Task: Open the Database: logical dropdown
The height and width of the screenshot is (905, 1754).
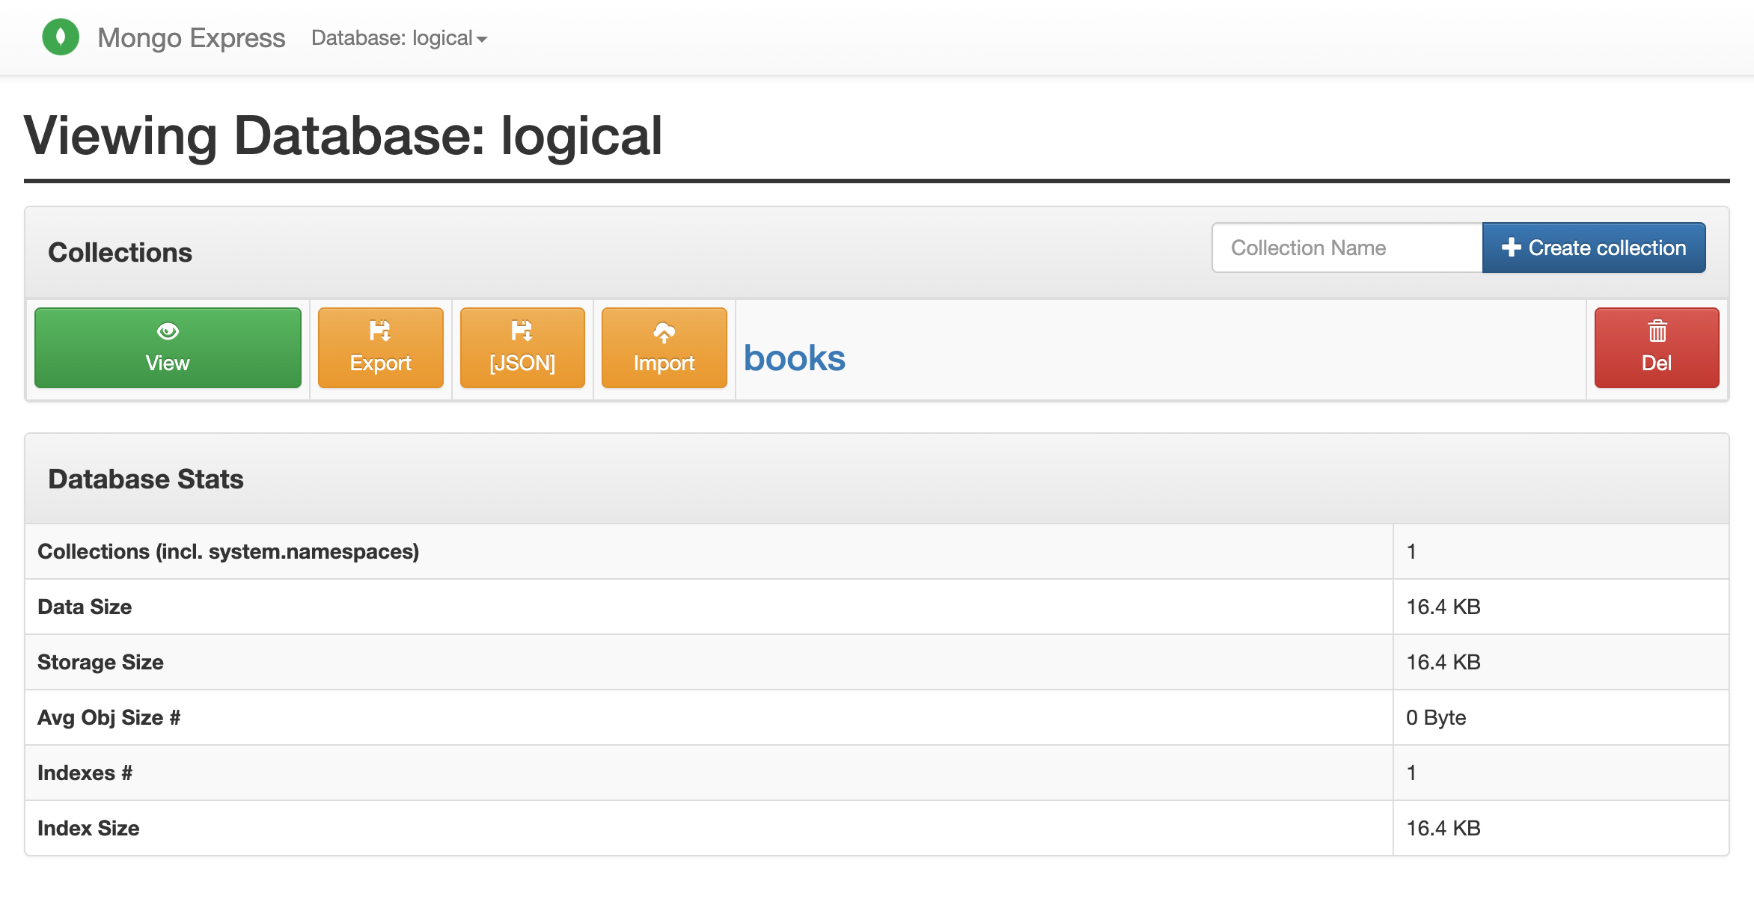Action: click(392, 38)
